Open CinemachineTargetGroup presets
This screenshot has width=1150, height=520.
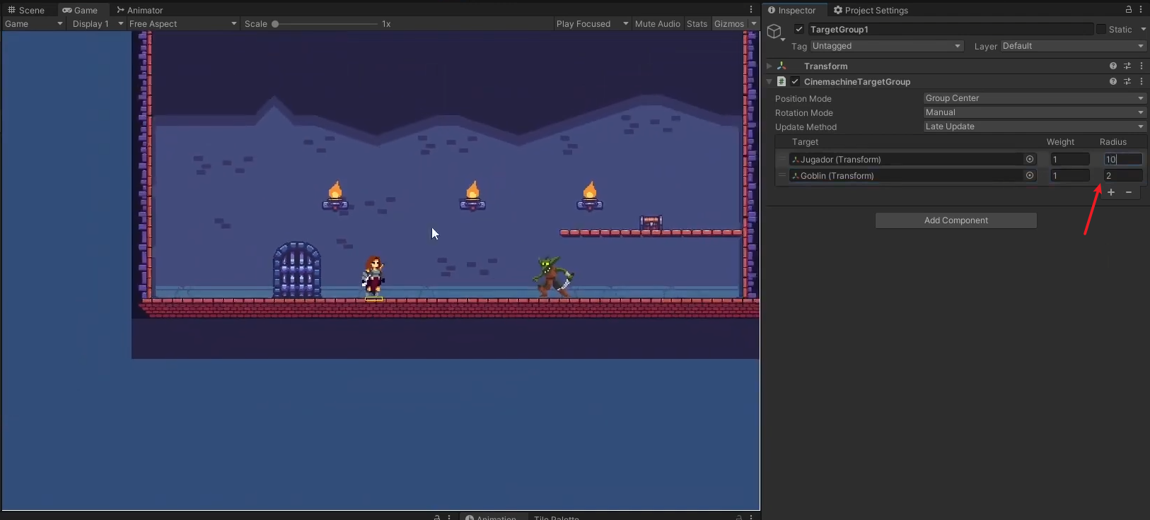[x=1127, y=81]
